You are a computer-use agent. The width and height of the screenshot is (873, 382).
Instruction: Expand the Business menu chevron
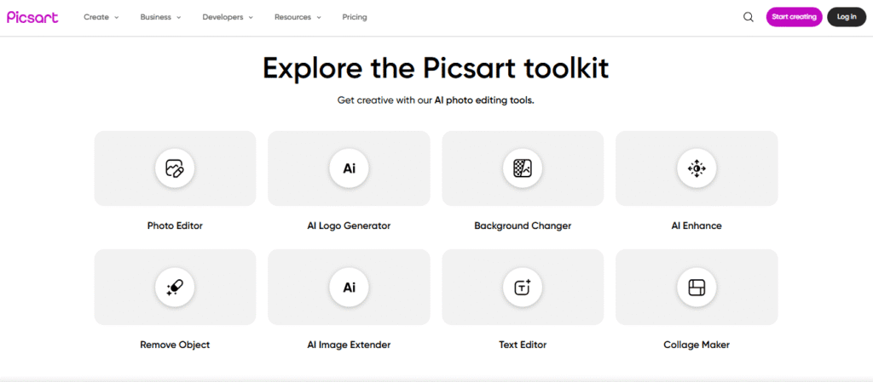(x=179, y=18)
